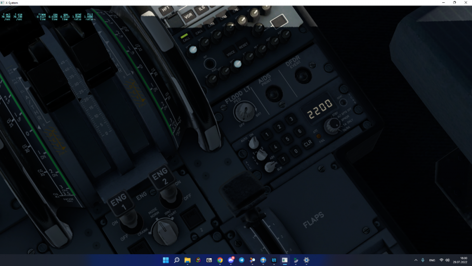Viewport: 472px width, 266px height.
Task: Open Google Chrome from the taskbar
Action: [x=220, y=260]
